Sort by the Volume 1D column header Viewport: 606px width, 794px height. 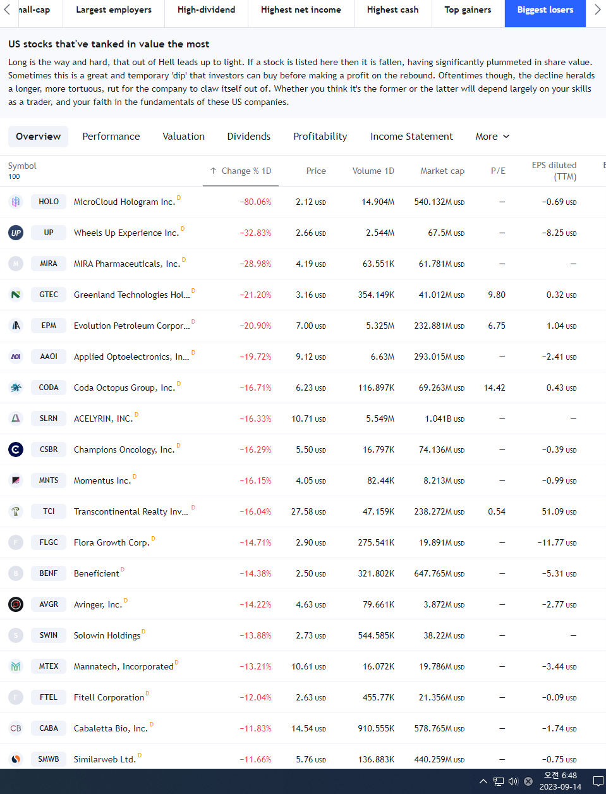pyautogui.click(x=373, y=171)
